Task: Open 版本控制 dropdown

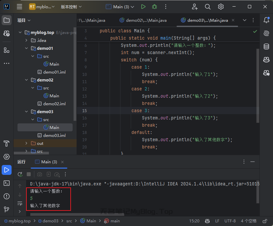Action: (x=71, y=7)
